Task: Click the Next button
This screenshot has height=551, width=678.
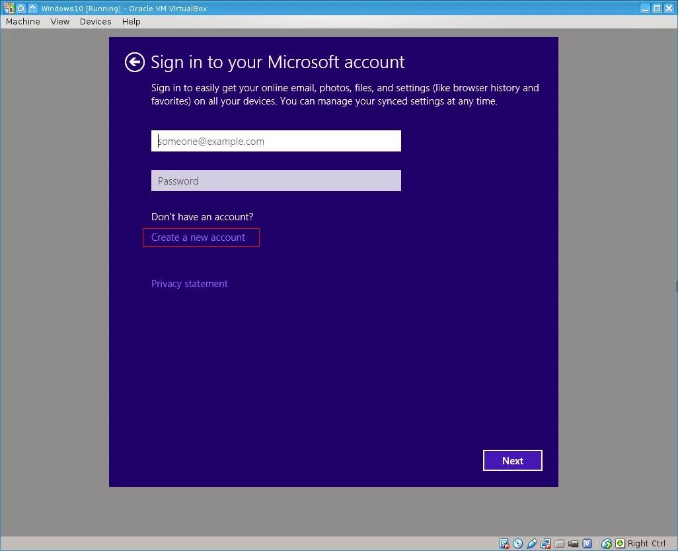Action: tap(512, 460)
